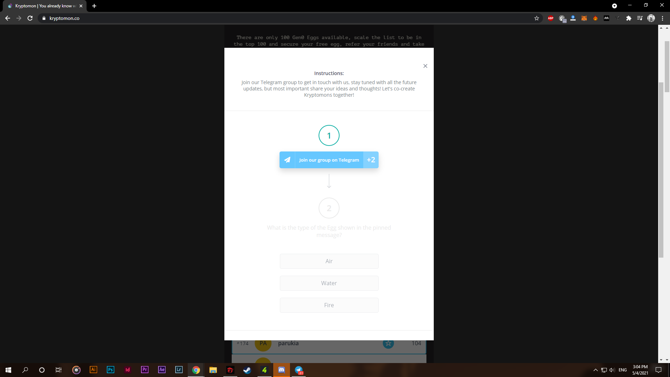The height and width of the screenshot is (377, 670).
Task: Open the Adblock Plus extension
Action: 551,18
